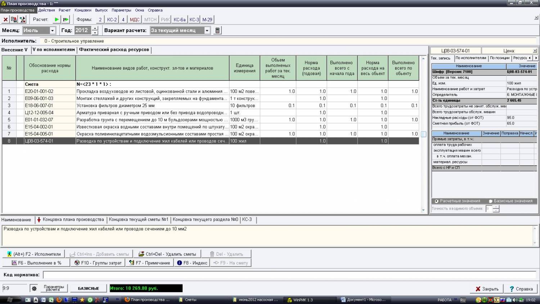Open the КС-2 form

tap(112, 20)
